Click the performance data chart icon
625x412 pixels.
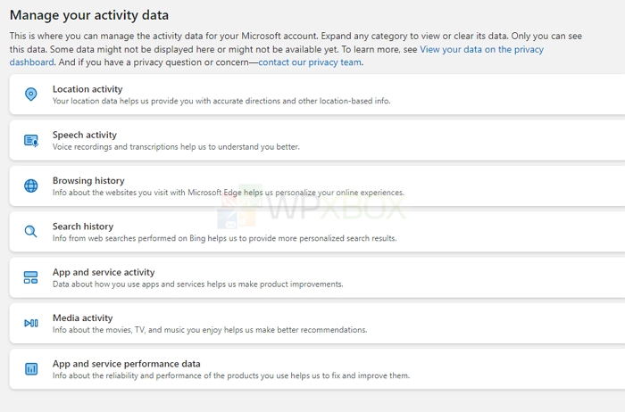[x=31, y=369]
